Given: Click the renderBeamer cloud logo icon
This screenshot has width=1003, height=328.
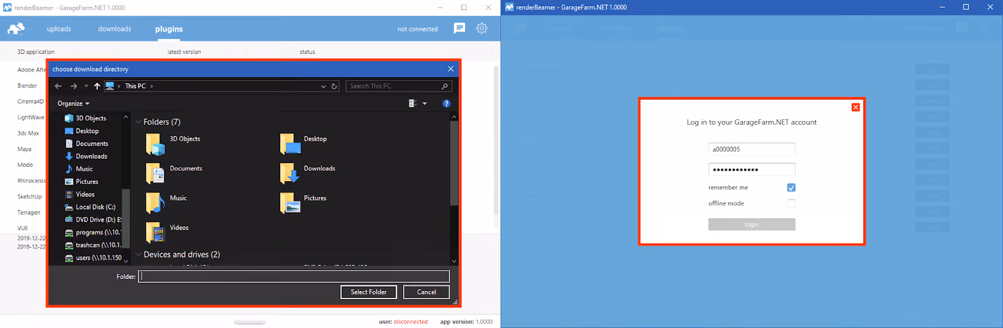Looking at the screenshot, I should pos(16,28).
